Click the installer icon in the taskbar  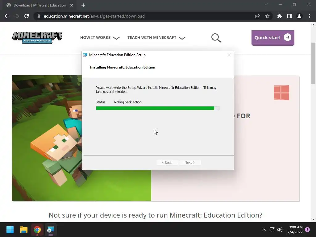(x=51, y=230)
